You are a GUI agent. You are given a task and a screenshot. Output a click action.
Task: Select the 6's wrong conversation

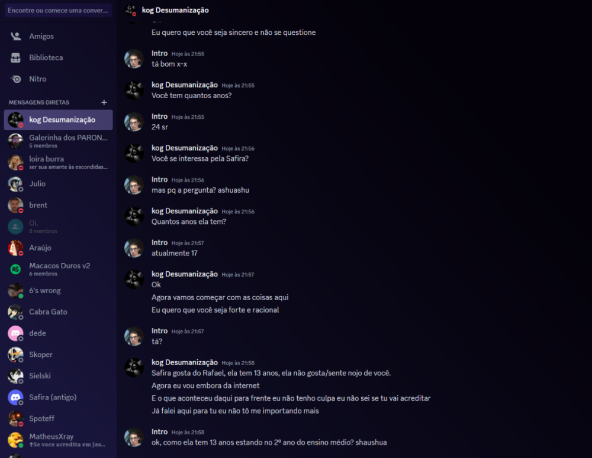tap(58, 291)
